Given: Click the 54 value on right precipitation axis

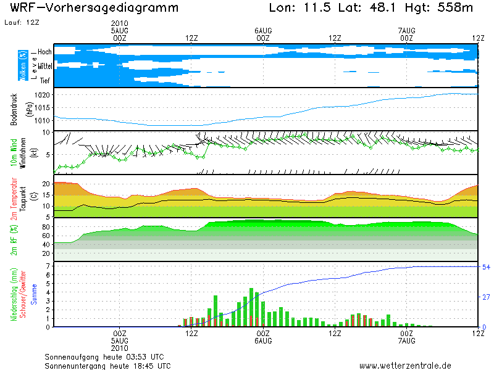Looking at the screenshot, I should [485, 267].
